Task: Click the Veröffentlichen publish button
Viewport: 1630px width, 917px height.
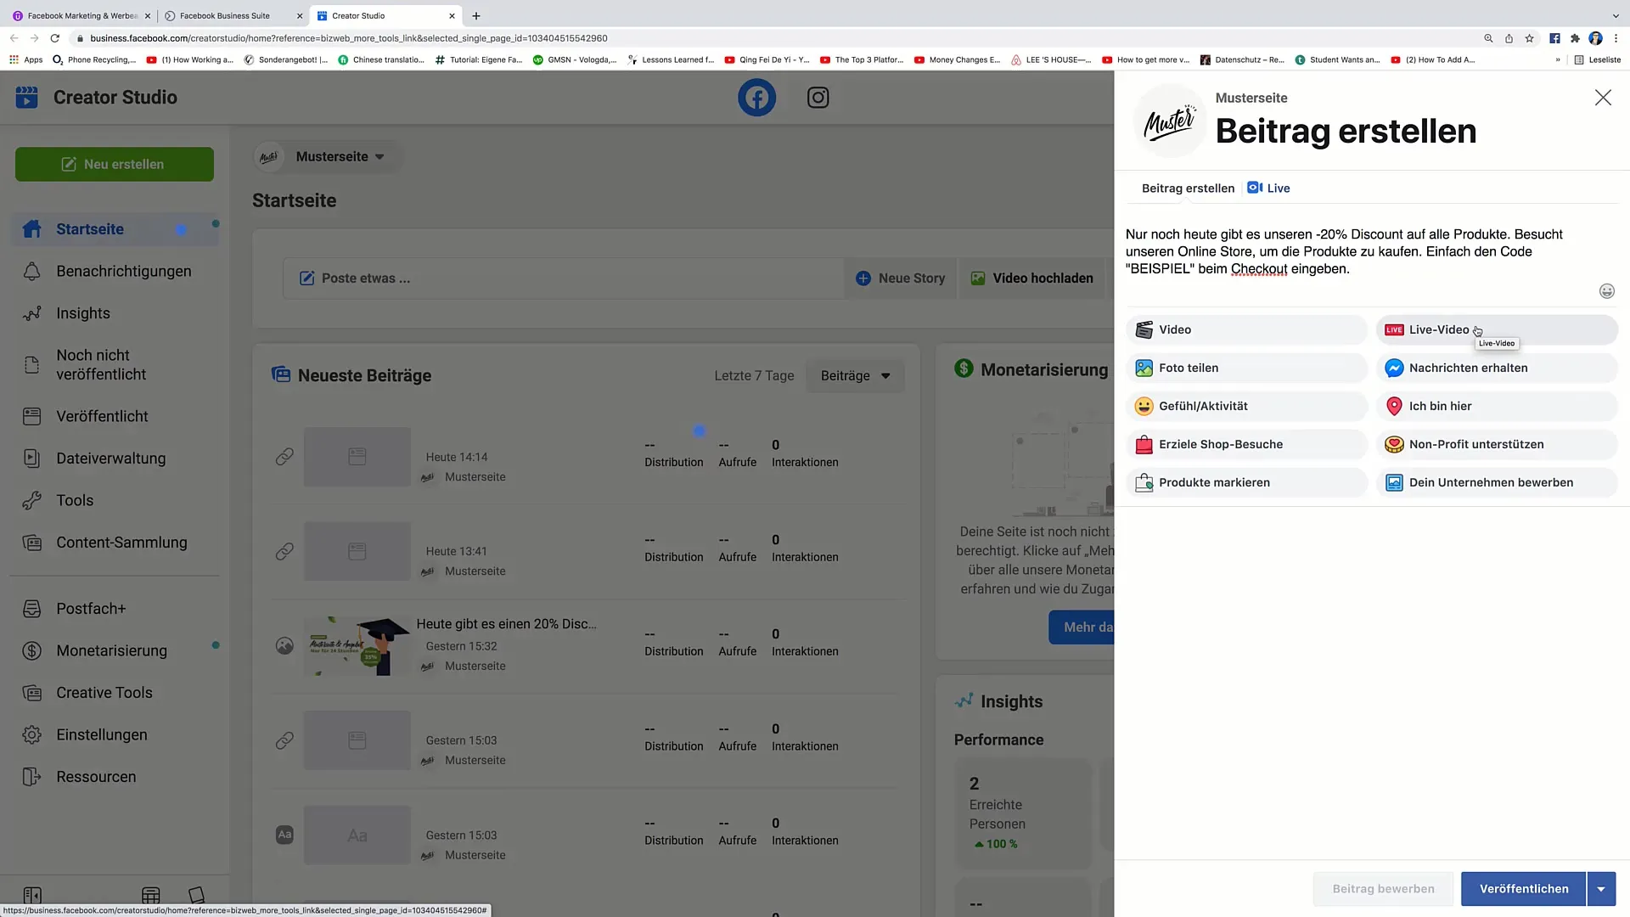Action: click(1524, 888)
